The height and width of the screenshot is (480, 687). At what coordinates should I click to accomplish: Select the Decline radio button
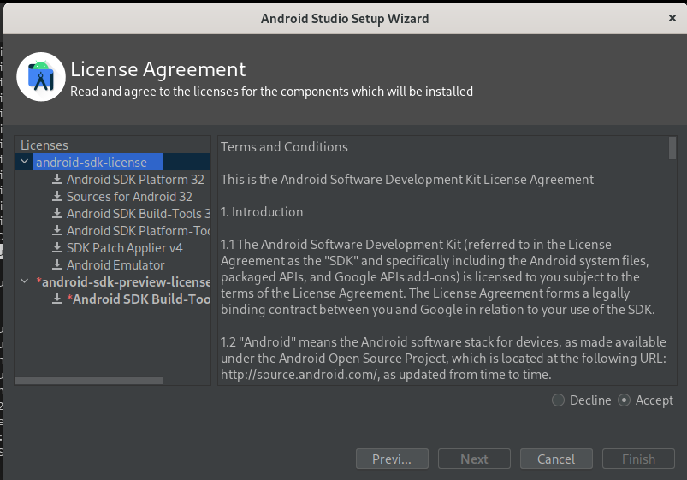[558, 400]
